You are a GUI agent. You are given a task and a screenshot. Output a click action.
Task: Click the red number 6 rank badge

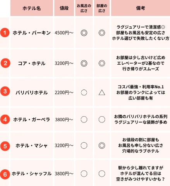coord(5,174)
